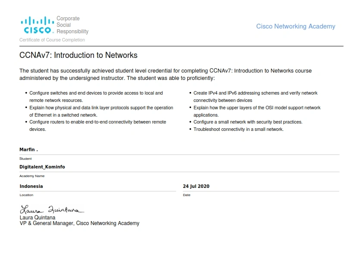The width and height of the screenshot is (363, 257).
Task: Click the Laura Quintana handwritten signature
Action: (52, 210)
